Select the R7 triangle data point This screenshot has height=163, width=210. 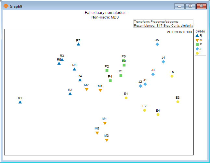click(x=78, y=44)
